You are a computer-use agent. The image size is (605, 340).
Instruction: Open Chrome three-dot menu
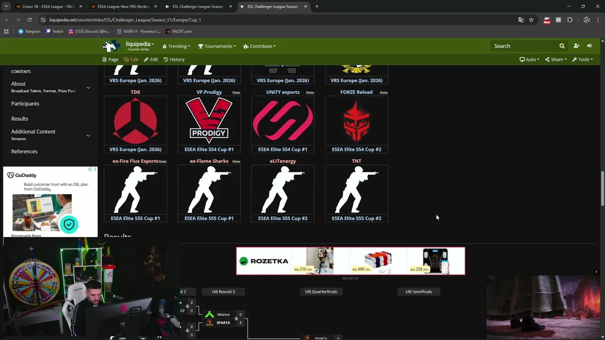pos(598,20)
